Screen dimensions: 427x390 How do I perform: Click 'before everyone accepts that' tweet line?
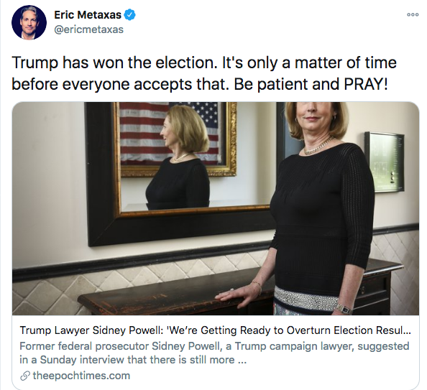pyautogui.click(x=119, y=84)
